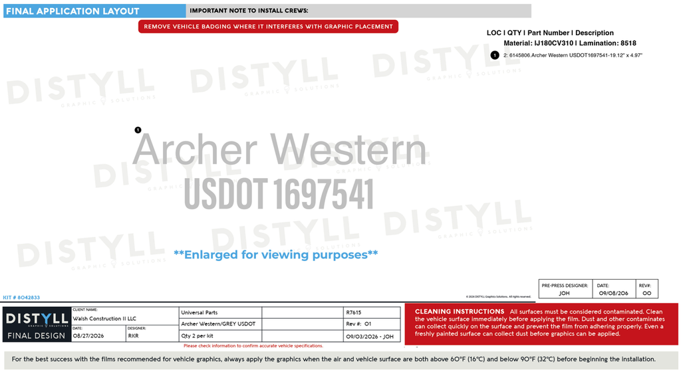This screenshot has width=681, height=372.
Task: Click red 'Please check information to confirm' note
Action: tap(253, 346)
